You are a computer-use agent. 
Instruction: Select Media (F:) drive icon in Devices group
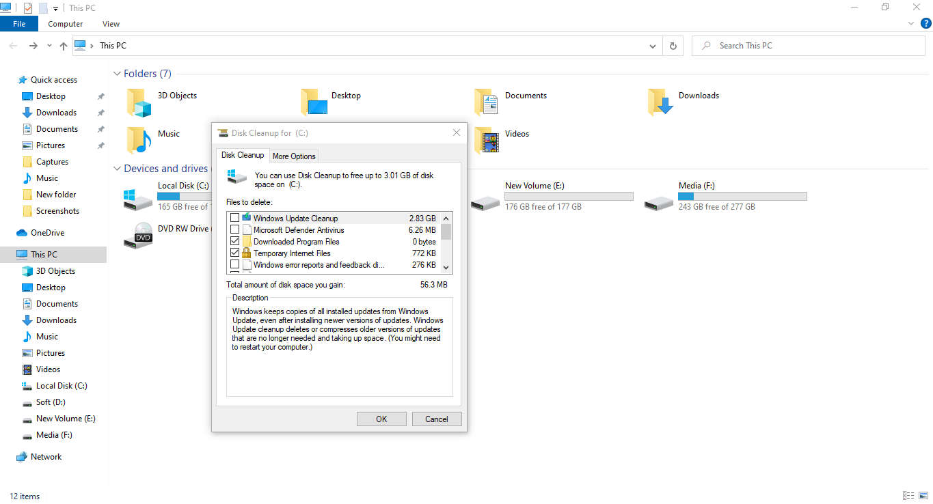point(659,202)
